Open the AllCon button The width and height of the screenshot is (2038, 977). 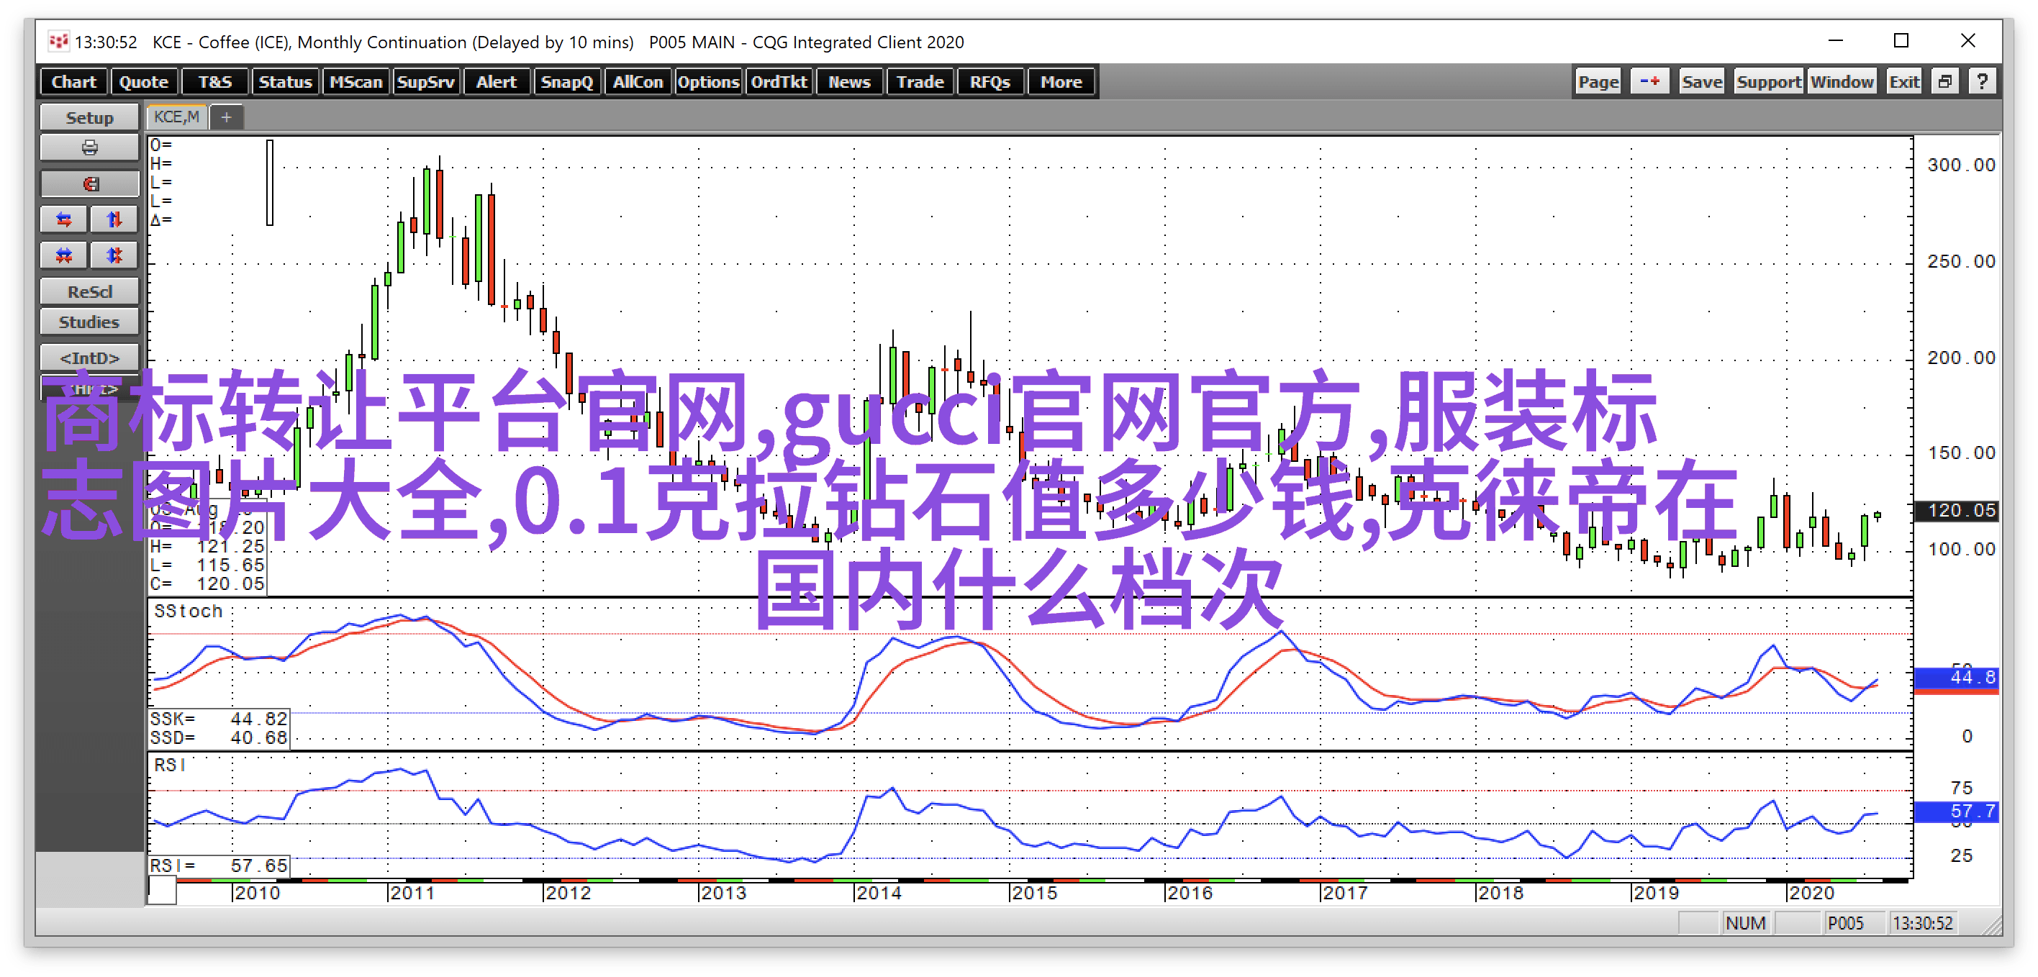click(x=638, y=81)
